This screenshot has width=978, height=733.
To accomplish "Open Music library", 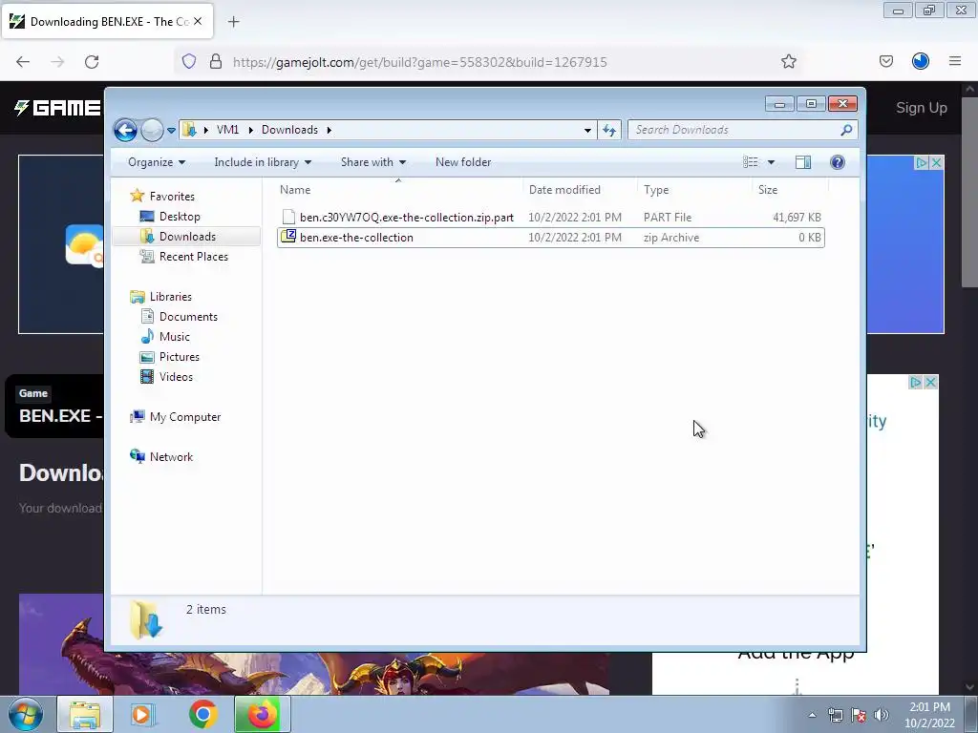I will coord(174,337).
